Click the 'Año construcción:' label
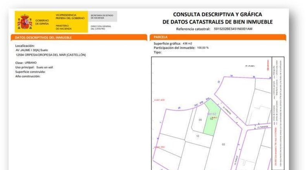 click(28, 76)
